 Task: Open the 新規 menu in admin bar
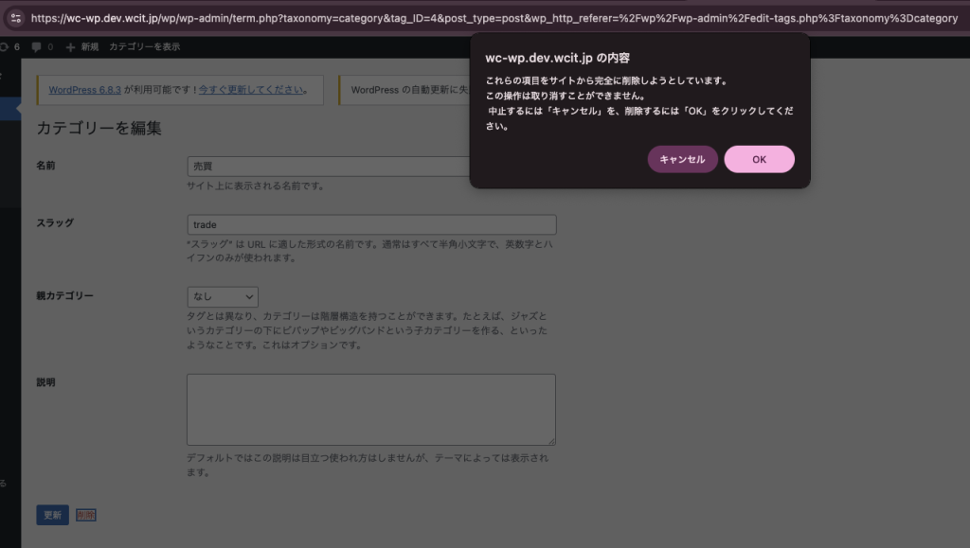point(89,46)
